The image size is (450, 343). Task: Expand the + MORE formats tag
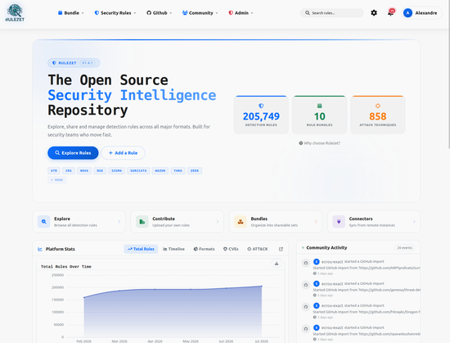point(56,180)
